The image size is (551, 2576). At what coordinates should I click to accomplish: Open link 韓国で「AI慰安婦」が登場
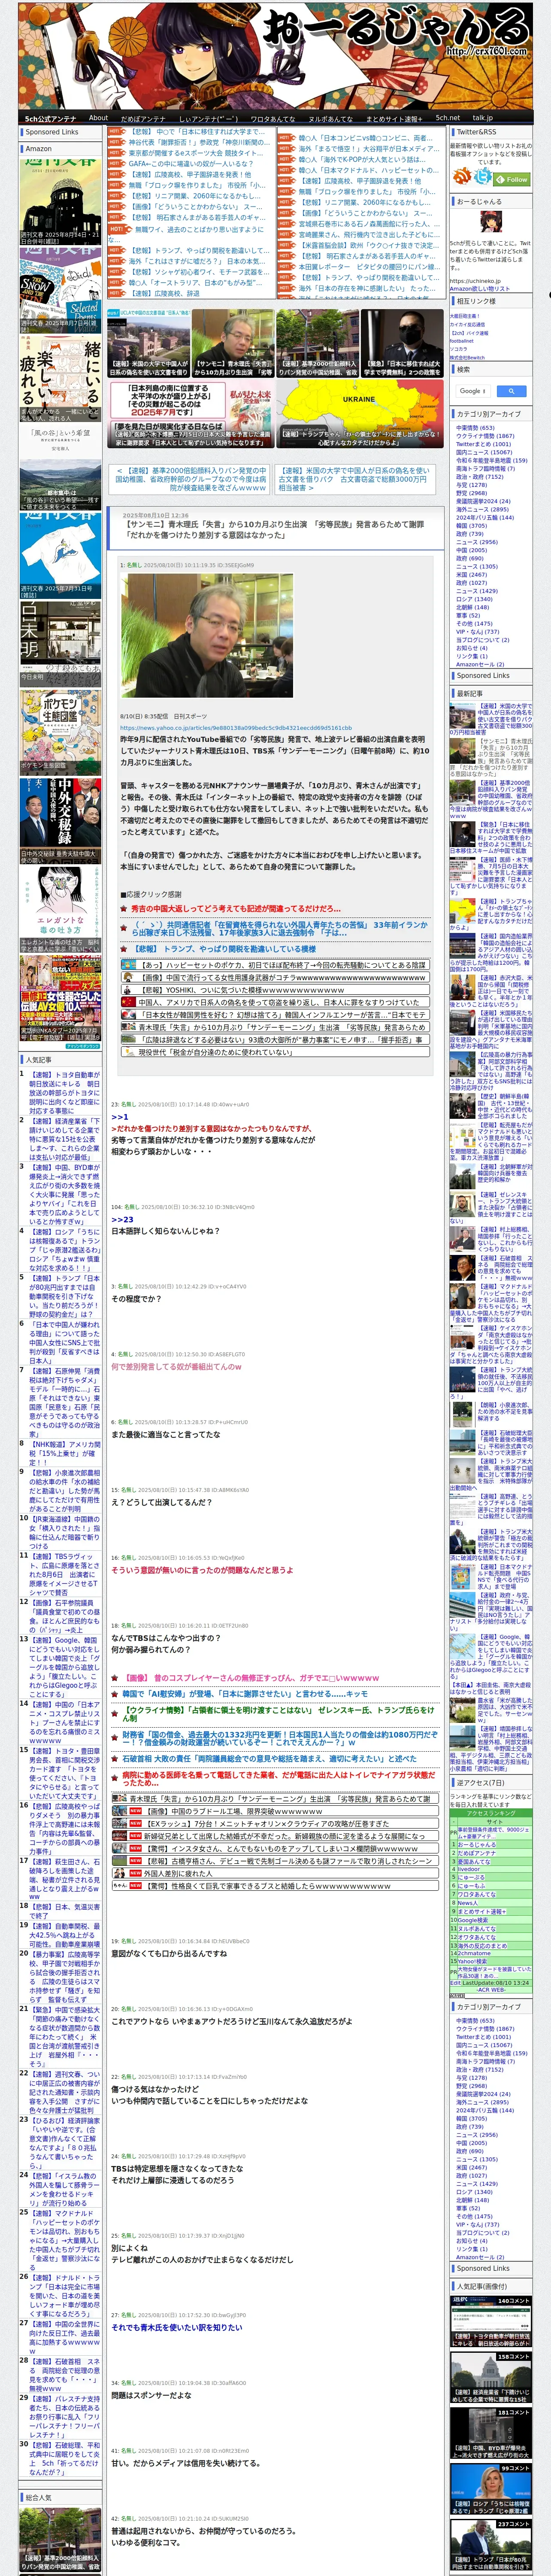pos(245,1694)
